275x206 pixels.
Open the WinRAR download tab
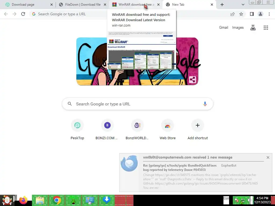pyautogui.click(x=136, y=5)
